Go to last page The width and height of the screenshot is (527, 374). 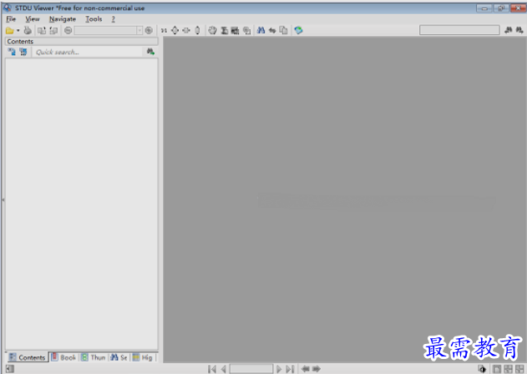click(x=290, y=369)
